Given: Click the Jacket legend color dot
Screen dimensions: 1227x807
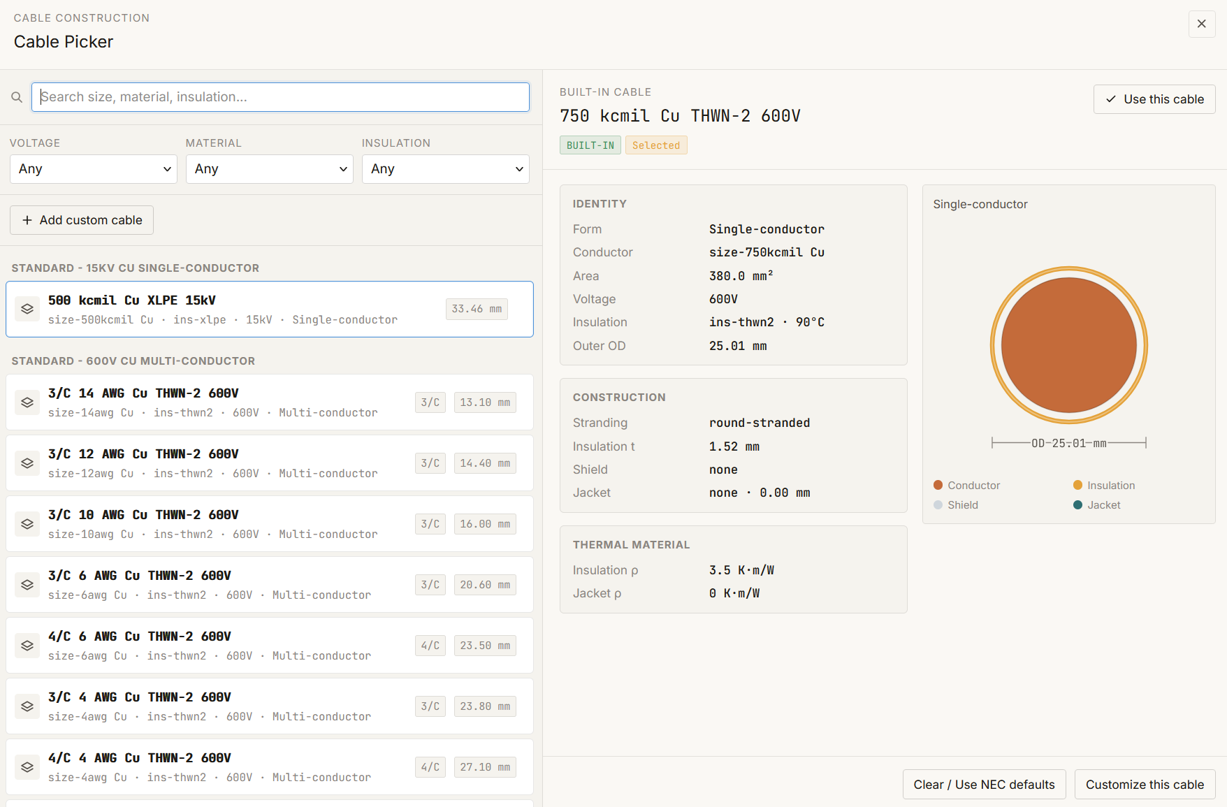Looking at the screenshot, I should point(1078,504).
